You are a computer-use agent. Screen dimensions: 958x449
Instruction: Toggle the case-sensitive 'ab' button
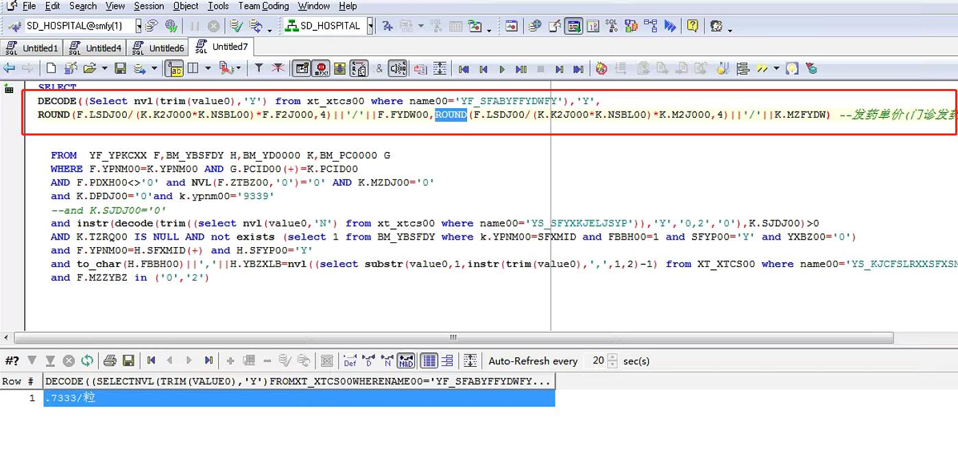pos(175,68)
